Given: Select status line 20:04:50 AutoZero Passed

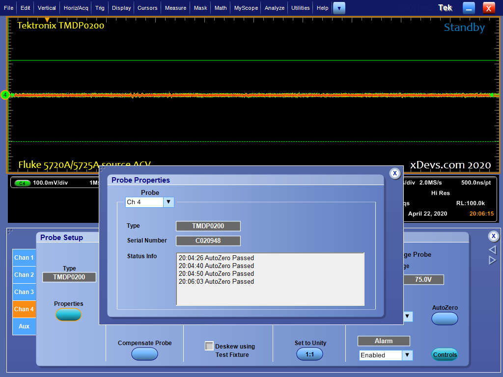Looking at the screenshot, I should 216,274.
